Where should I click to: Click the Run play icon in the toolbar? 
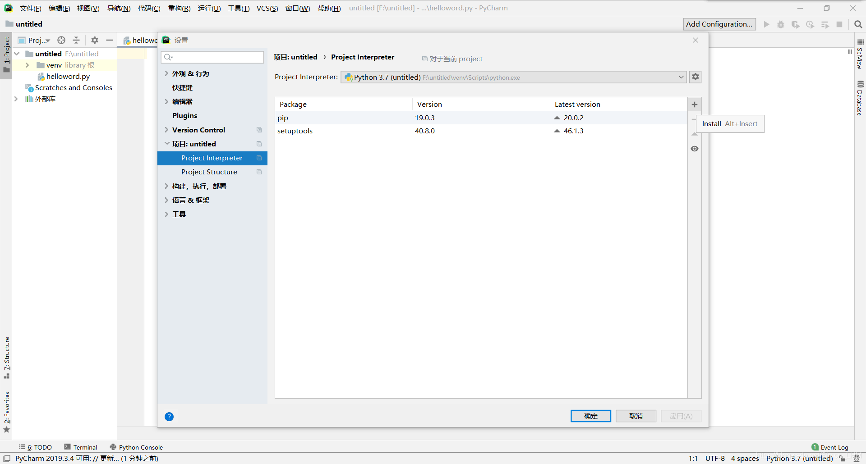(766, 24)
